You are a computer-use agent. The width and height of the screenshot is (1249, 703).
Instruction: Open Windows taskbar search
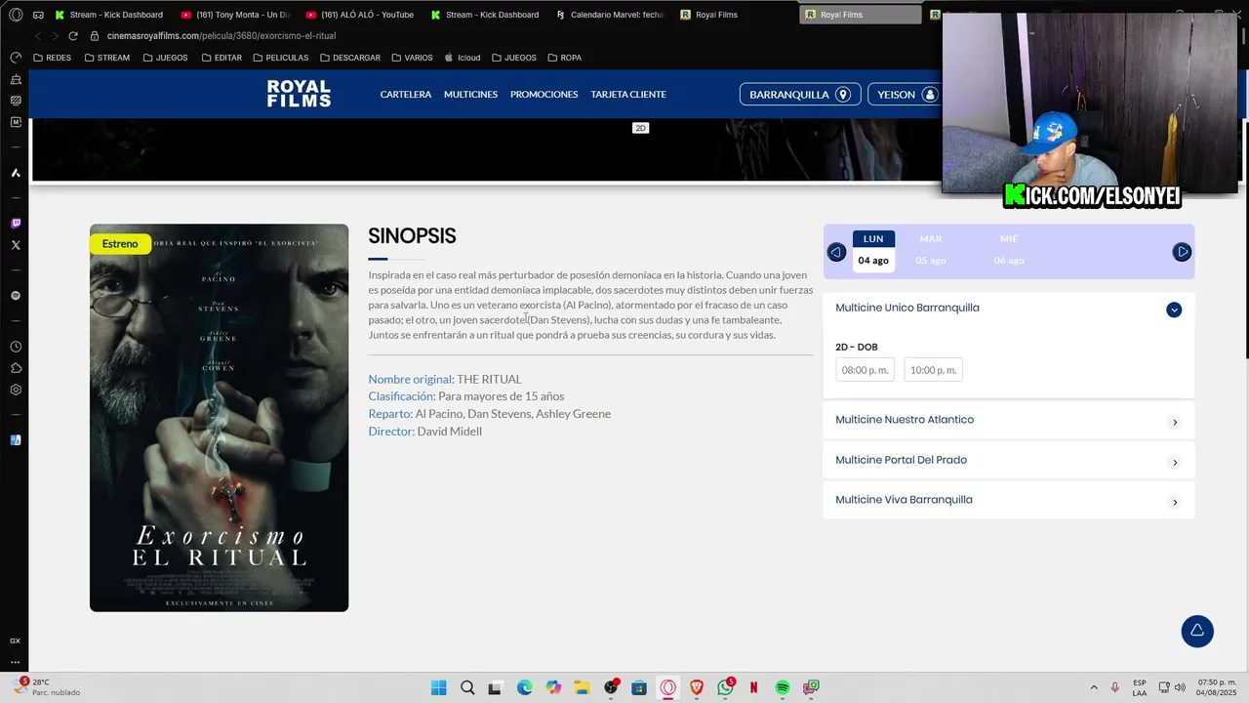click(x=467, y=687)
